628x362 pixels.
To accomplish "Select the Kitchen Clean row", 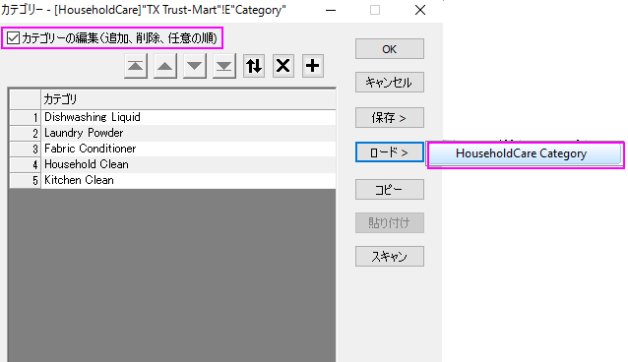I will tap(188, 180).
